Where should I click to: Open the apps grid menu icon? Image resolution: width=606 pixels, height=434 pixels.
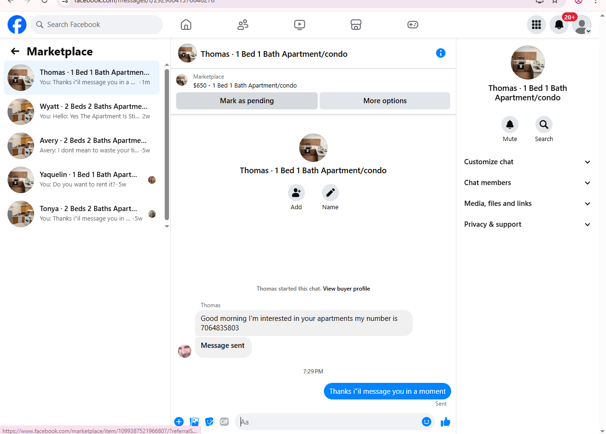click(x=536, y=25)
